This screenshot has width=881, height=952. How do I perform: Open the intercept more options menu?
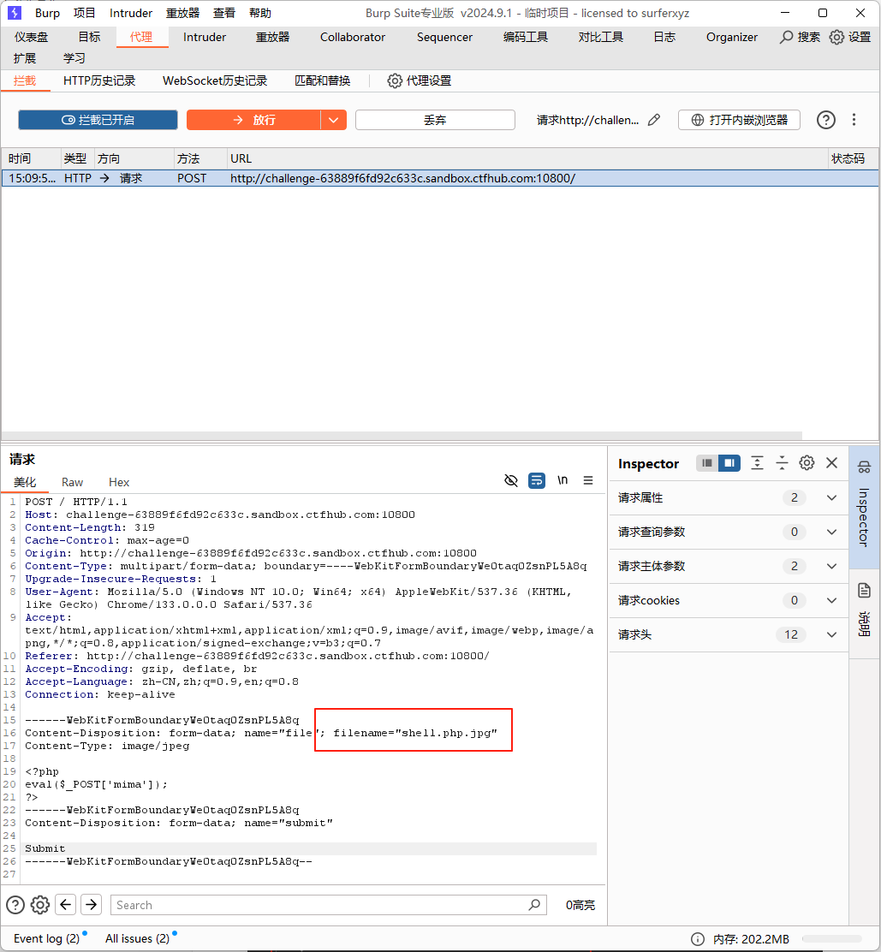tap(854, 120)
